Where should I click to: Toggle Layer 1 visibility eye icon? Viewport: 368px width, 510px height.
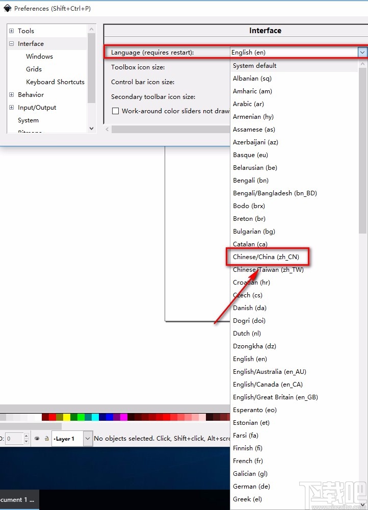coord(37,439)
